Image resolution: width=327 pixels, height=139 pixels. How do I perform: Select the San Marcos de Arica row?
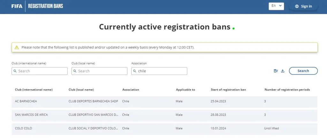click(164, 115)
